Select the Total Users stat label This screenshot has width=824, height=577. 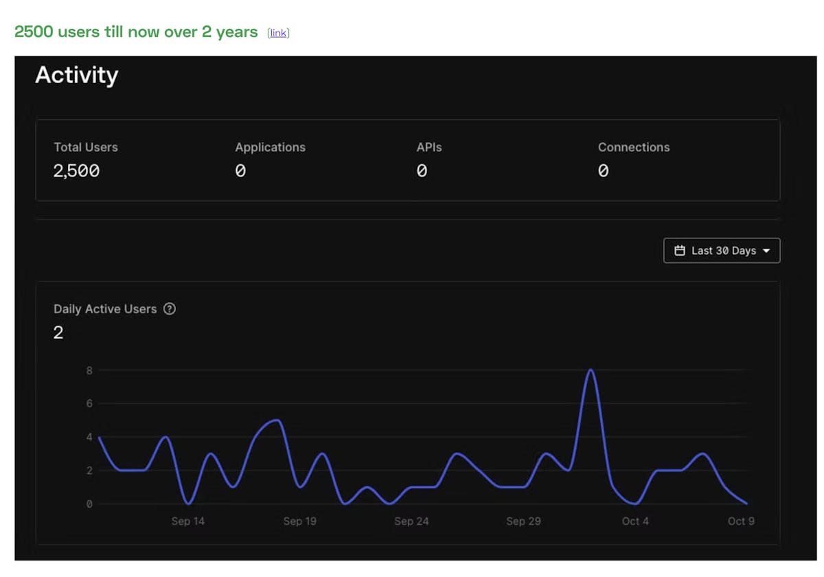tap(86, 147)
